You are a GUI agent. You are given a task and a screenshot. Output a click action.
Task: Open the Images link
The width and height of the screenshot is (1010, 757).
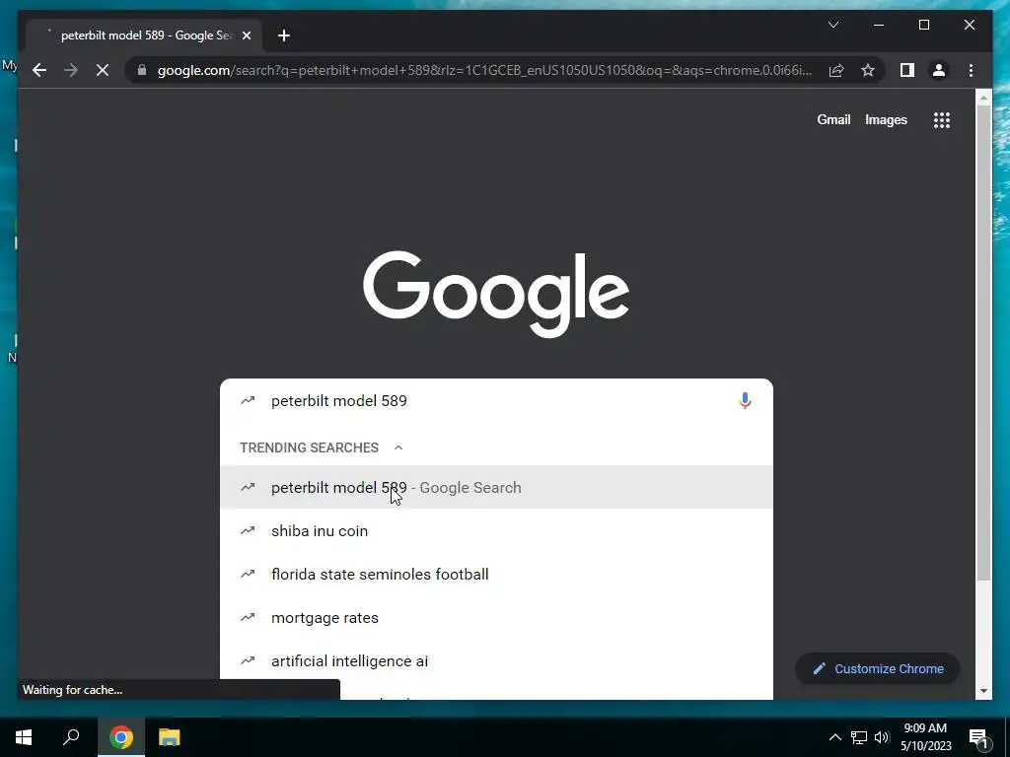pos(886,119)
